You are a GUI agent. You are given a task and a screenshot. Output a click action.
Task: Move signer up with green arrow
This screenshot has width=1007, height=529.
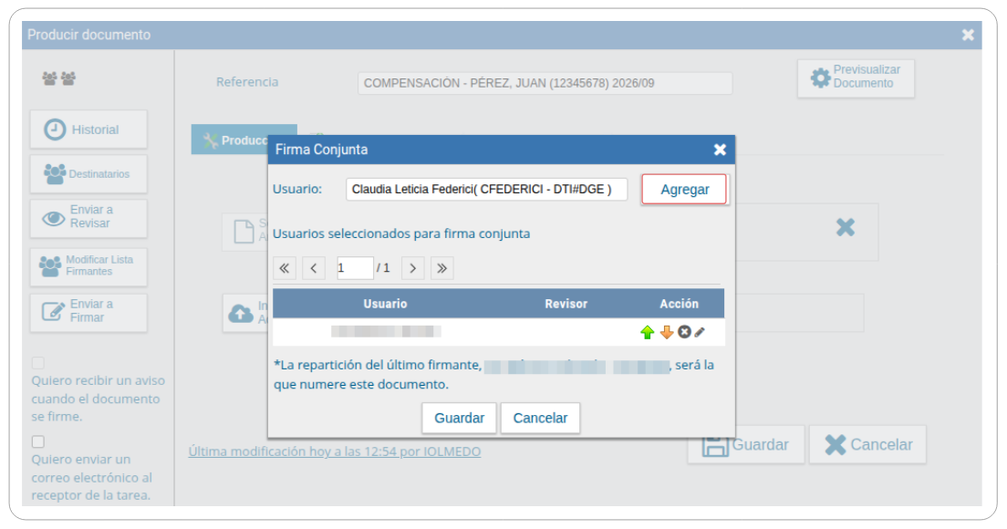click(648, 332)
